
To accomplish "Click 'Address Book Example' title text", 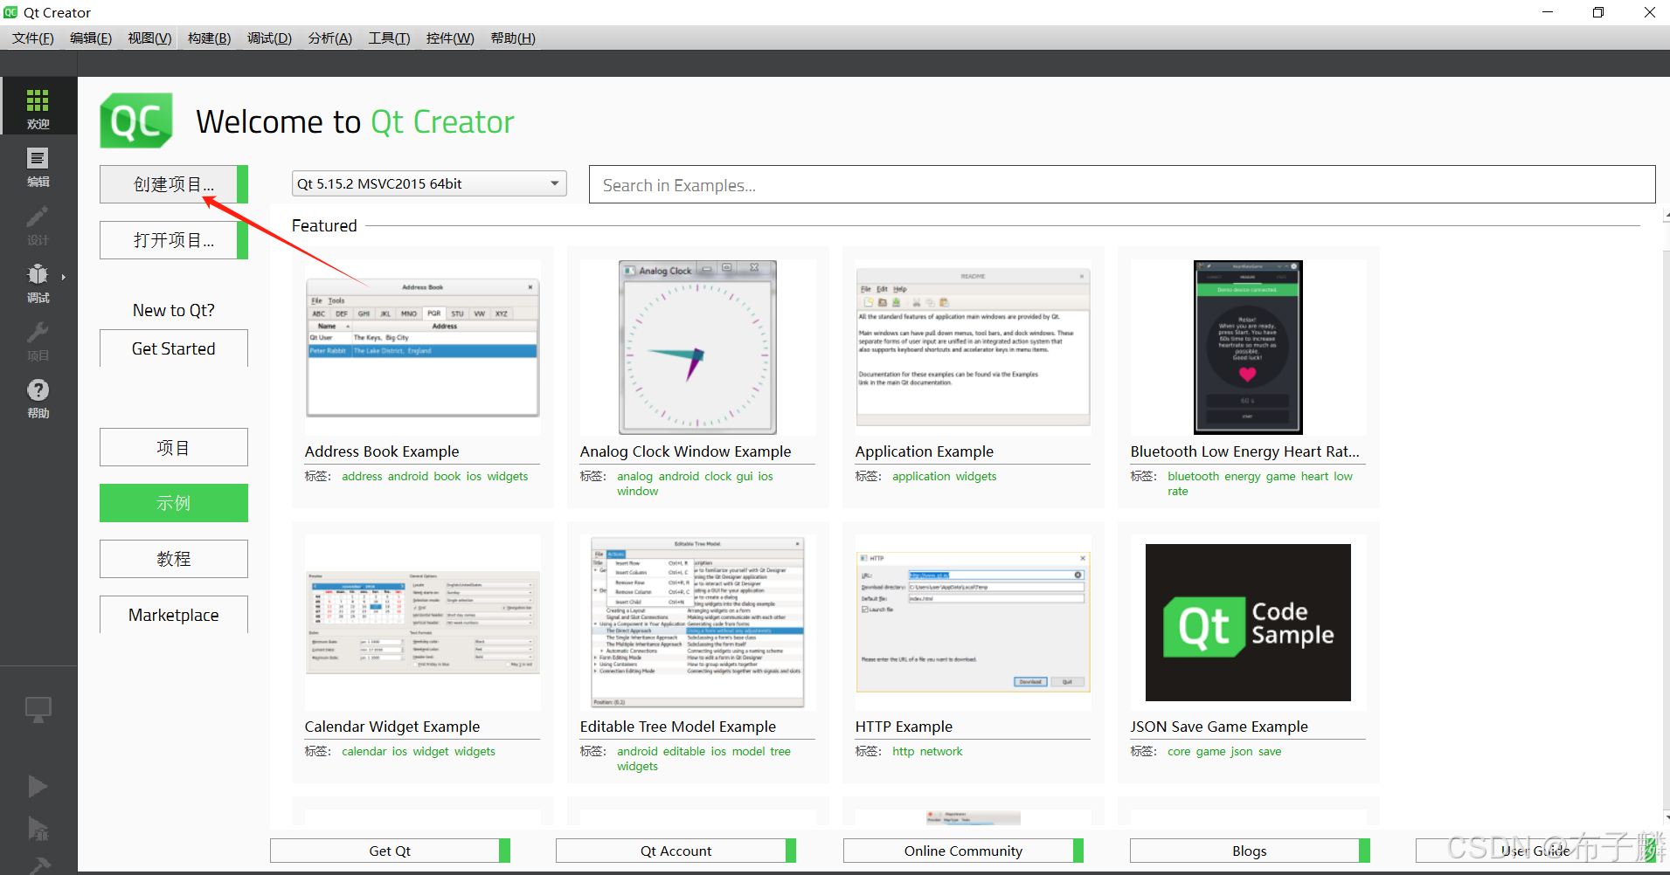I will tap(382, 451).
